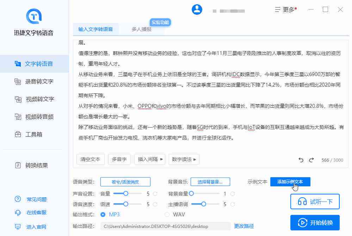Adjust the 音量 slider handle

point(126,193)
